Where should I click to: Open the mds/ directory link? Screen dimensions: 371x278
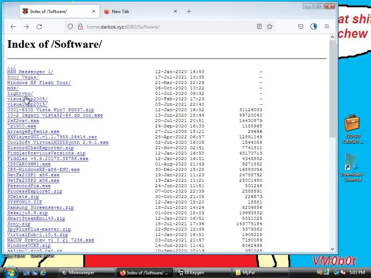click(13, 88)
